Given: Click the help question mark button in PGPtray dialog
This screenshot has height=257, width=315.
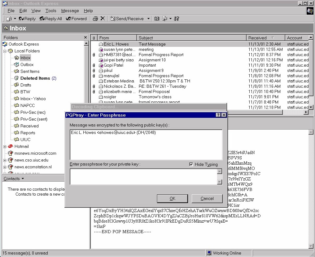Looking at the screenshot, I should pos(218,115).
